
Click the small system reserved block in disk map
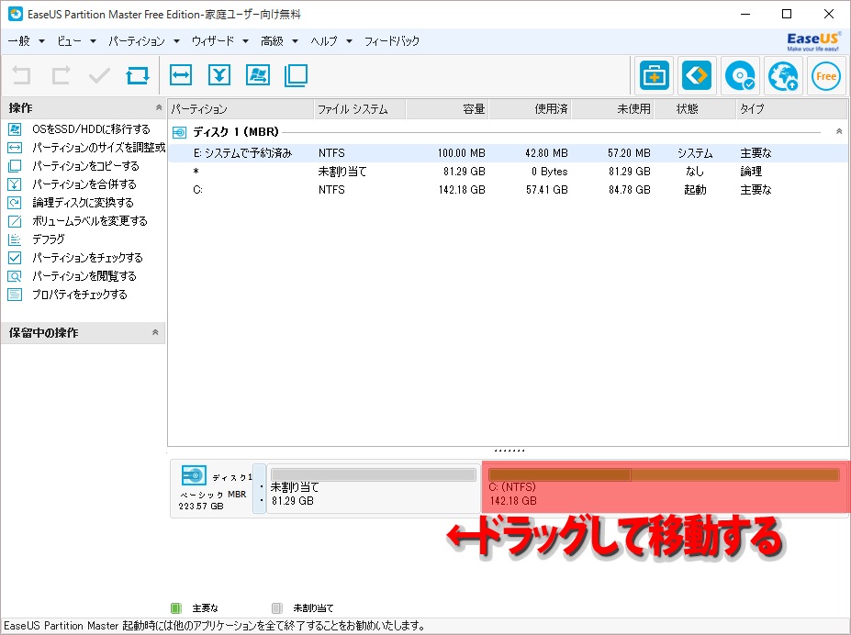point(260,488)
